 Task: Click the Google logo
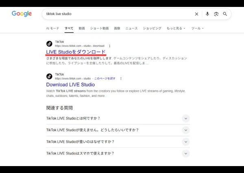click(x=22, y=14)
